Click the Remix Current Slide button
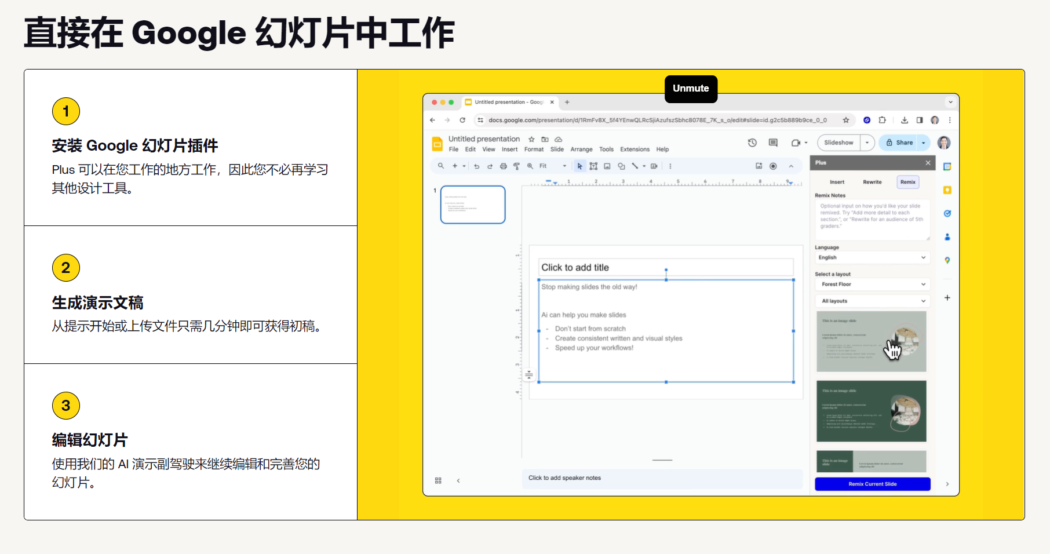Screen dimensions: 1050x554 pos(872,484)
